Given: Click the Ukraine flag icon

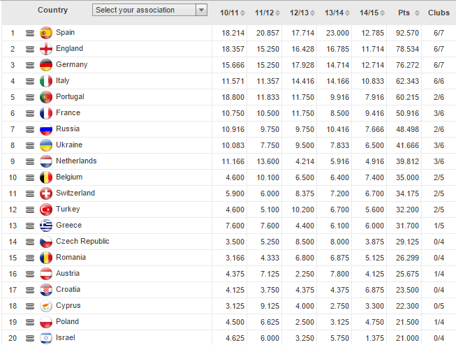Looking at the screenshot, I should pos(46,145).
